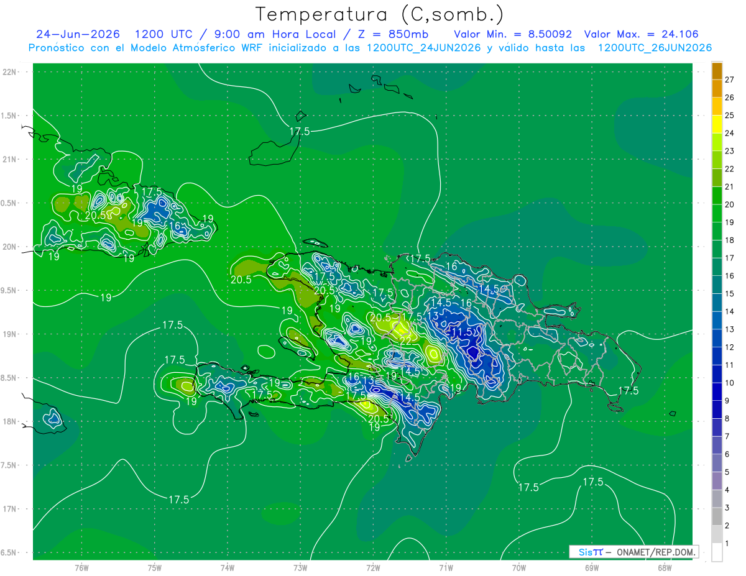Click the '11.5' contour label over the Dominican Republic
The image size is (746, 576).
click(462, 332)
